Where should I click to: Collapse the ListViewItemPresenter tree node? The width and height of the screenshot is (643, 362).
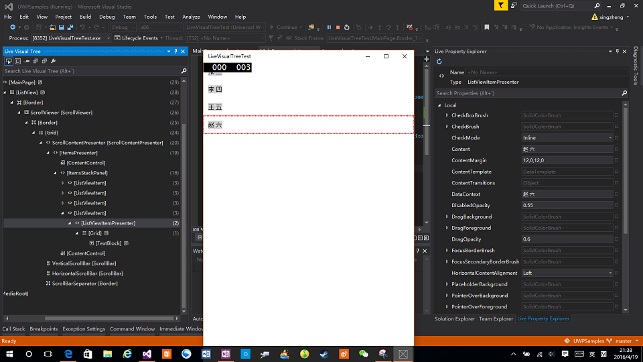69,223
